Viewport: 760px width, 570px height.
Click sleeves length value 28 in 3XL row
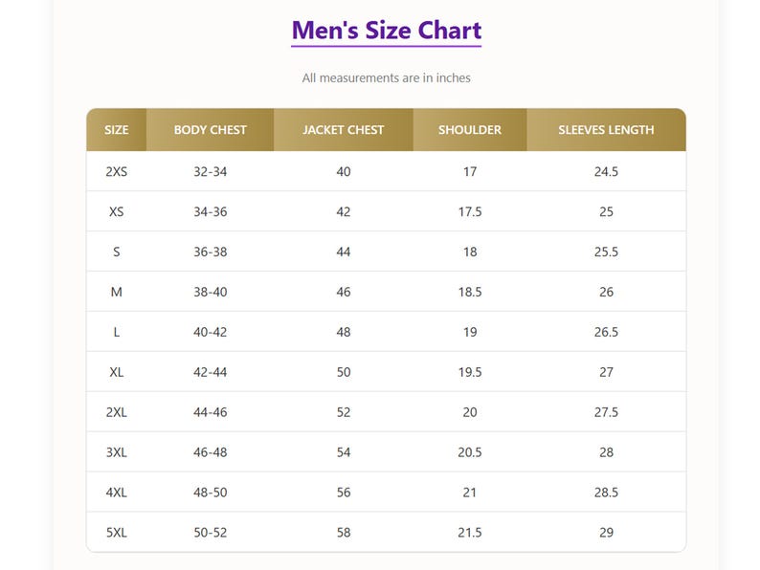(606, 452)
